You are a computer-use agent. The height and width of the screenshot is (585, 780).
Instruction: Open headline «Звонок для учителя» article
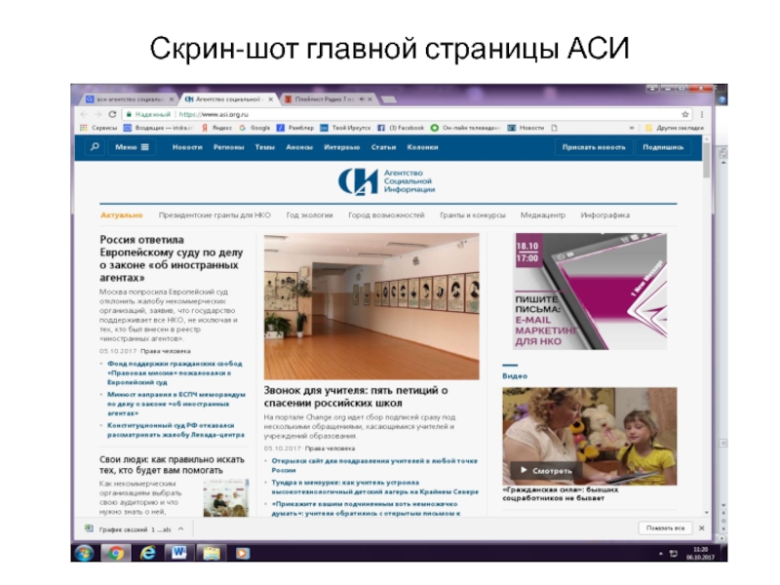[356, 396]
